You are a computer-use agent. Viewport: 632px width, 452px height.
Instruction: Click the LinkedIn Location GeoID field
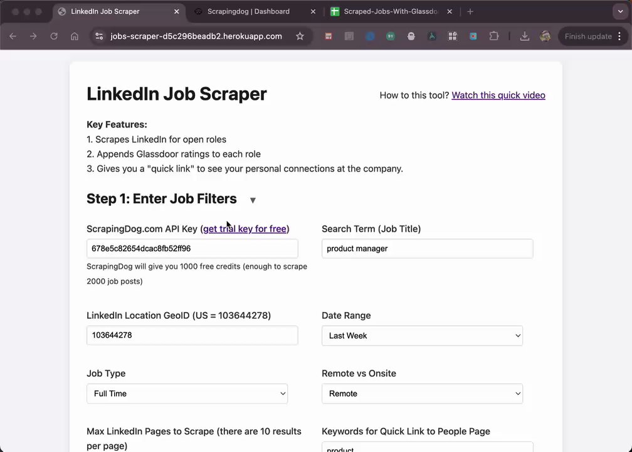192,335
